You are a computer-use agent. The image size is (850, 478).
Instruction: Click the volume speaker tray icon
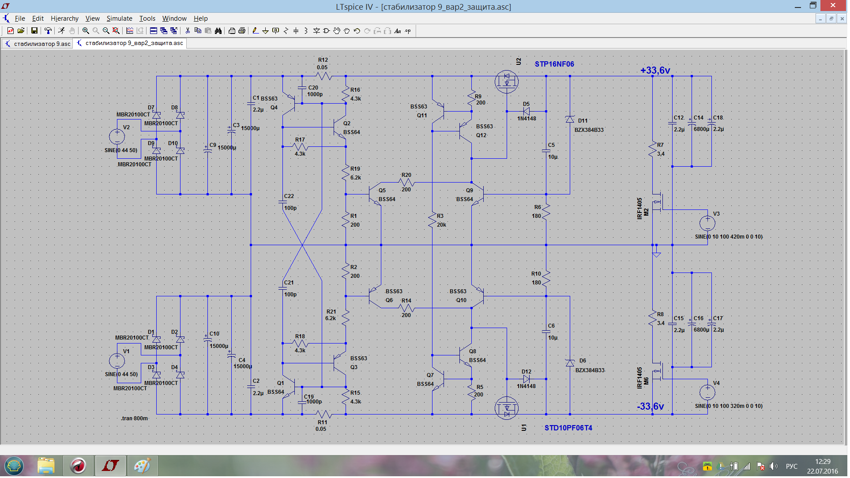pos(774,467)
